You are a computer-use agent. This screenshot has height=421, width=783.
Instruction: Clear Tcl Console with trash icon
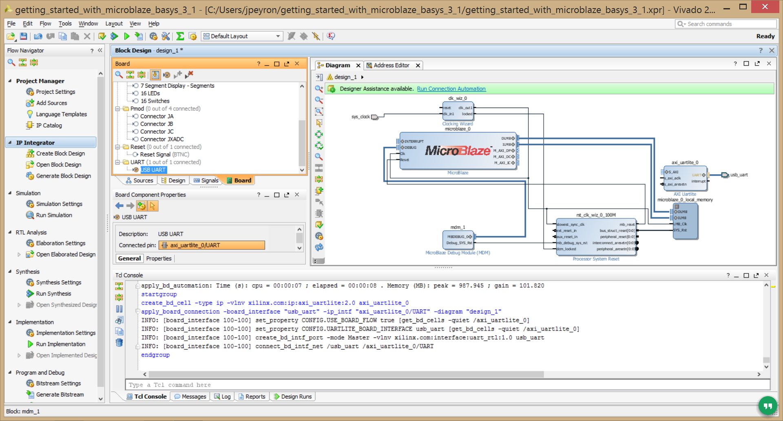pyautogui.click(x=119, y=342)
